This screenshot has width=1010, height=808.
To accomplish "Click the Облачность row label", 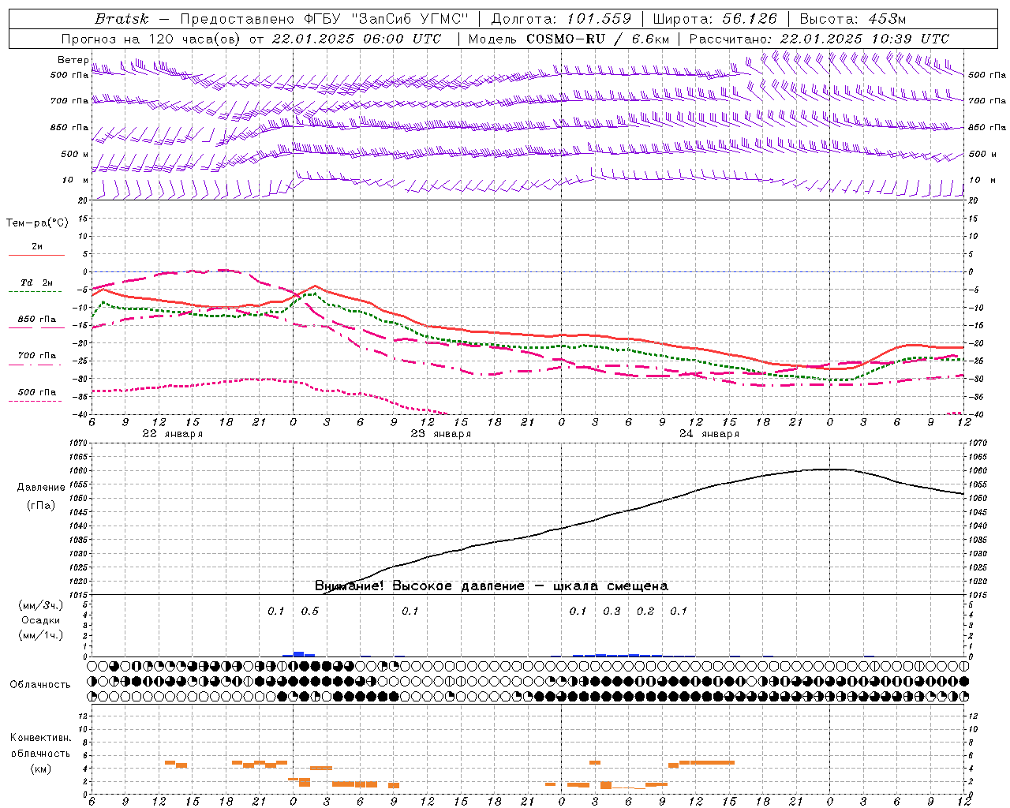I will click(x=40, y=684).
